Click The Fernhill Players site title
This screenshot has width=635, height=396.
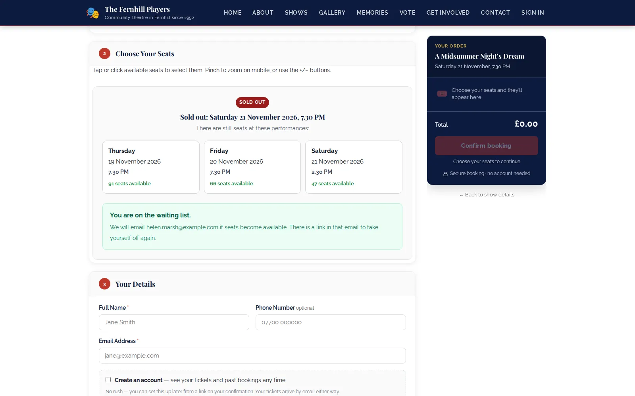[x=137, y=10]
